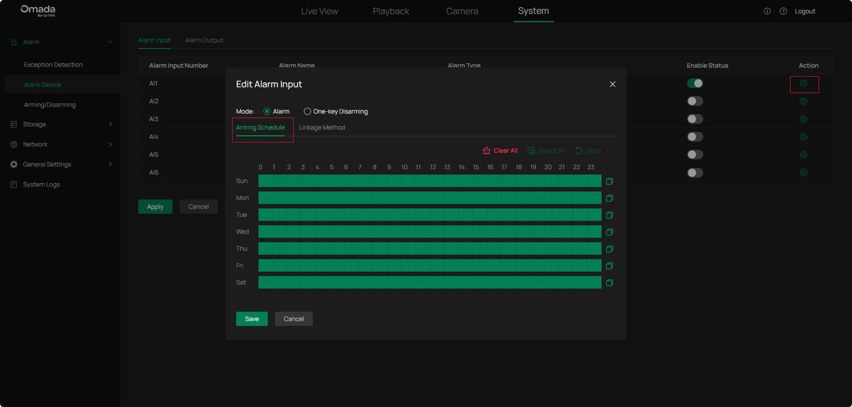Enable the AI6 status switch
Screen dimensions: 852x407
[x=695, y=173]
